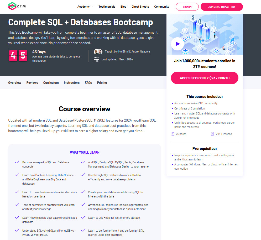Click checkmark beside 'Become an expert in SQL'

pyautogui.click(x=17, y=162)
